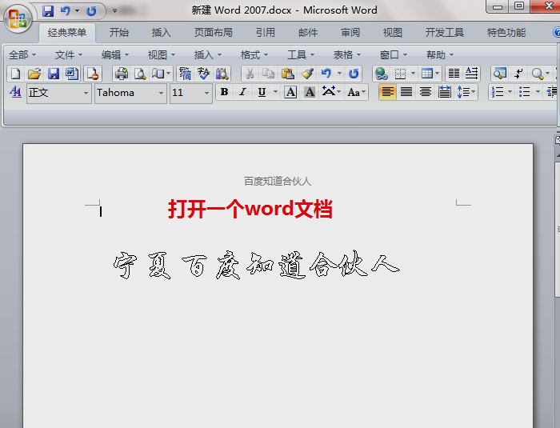
Task: Insert a hyperlink with the globe icon
Action: click(382, 74)
